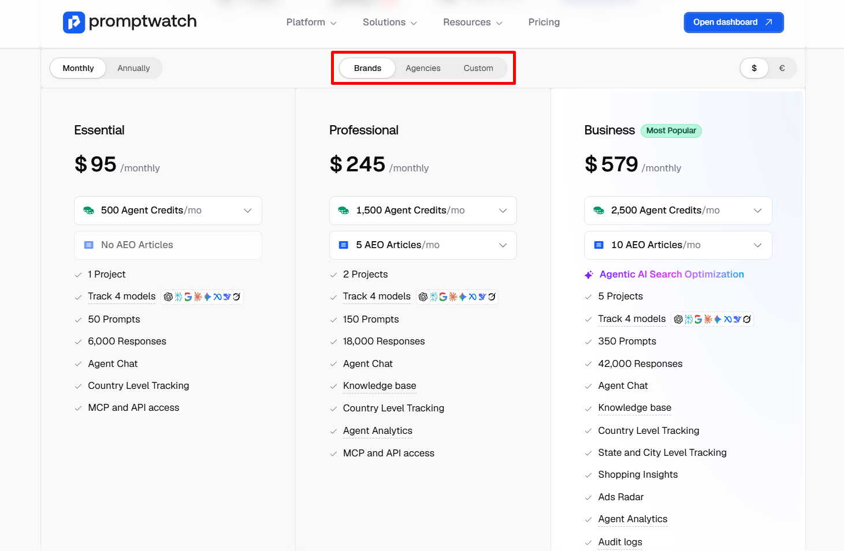Click the Open dashboard button

coord(734,23)
